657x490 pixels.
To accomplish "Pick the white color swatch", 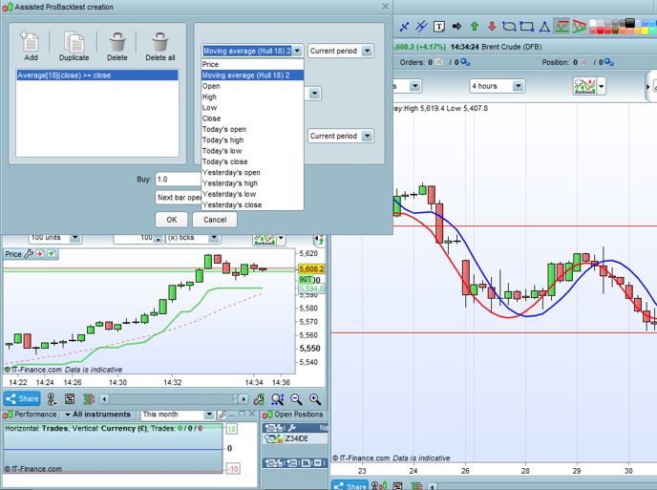I will 593,24.
